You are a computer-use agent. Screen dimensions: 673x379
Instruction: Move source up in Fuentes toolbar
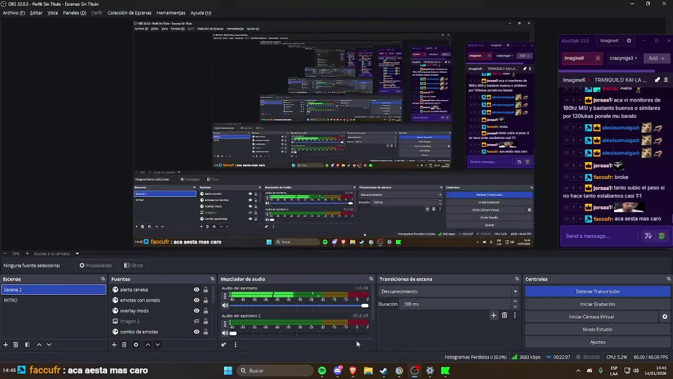(148, 345)
